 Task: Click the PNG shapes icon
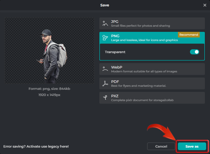tap(105, 38)
